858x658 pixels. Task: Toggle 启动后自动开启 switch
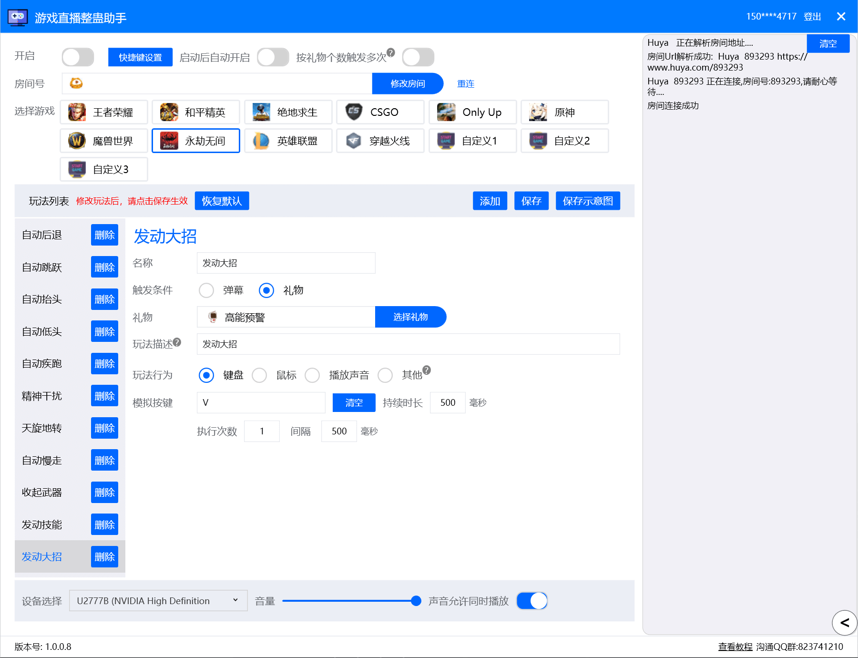[x=273, y=57]
